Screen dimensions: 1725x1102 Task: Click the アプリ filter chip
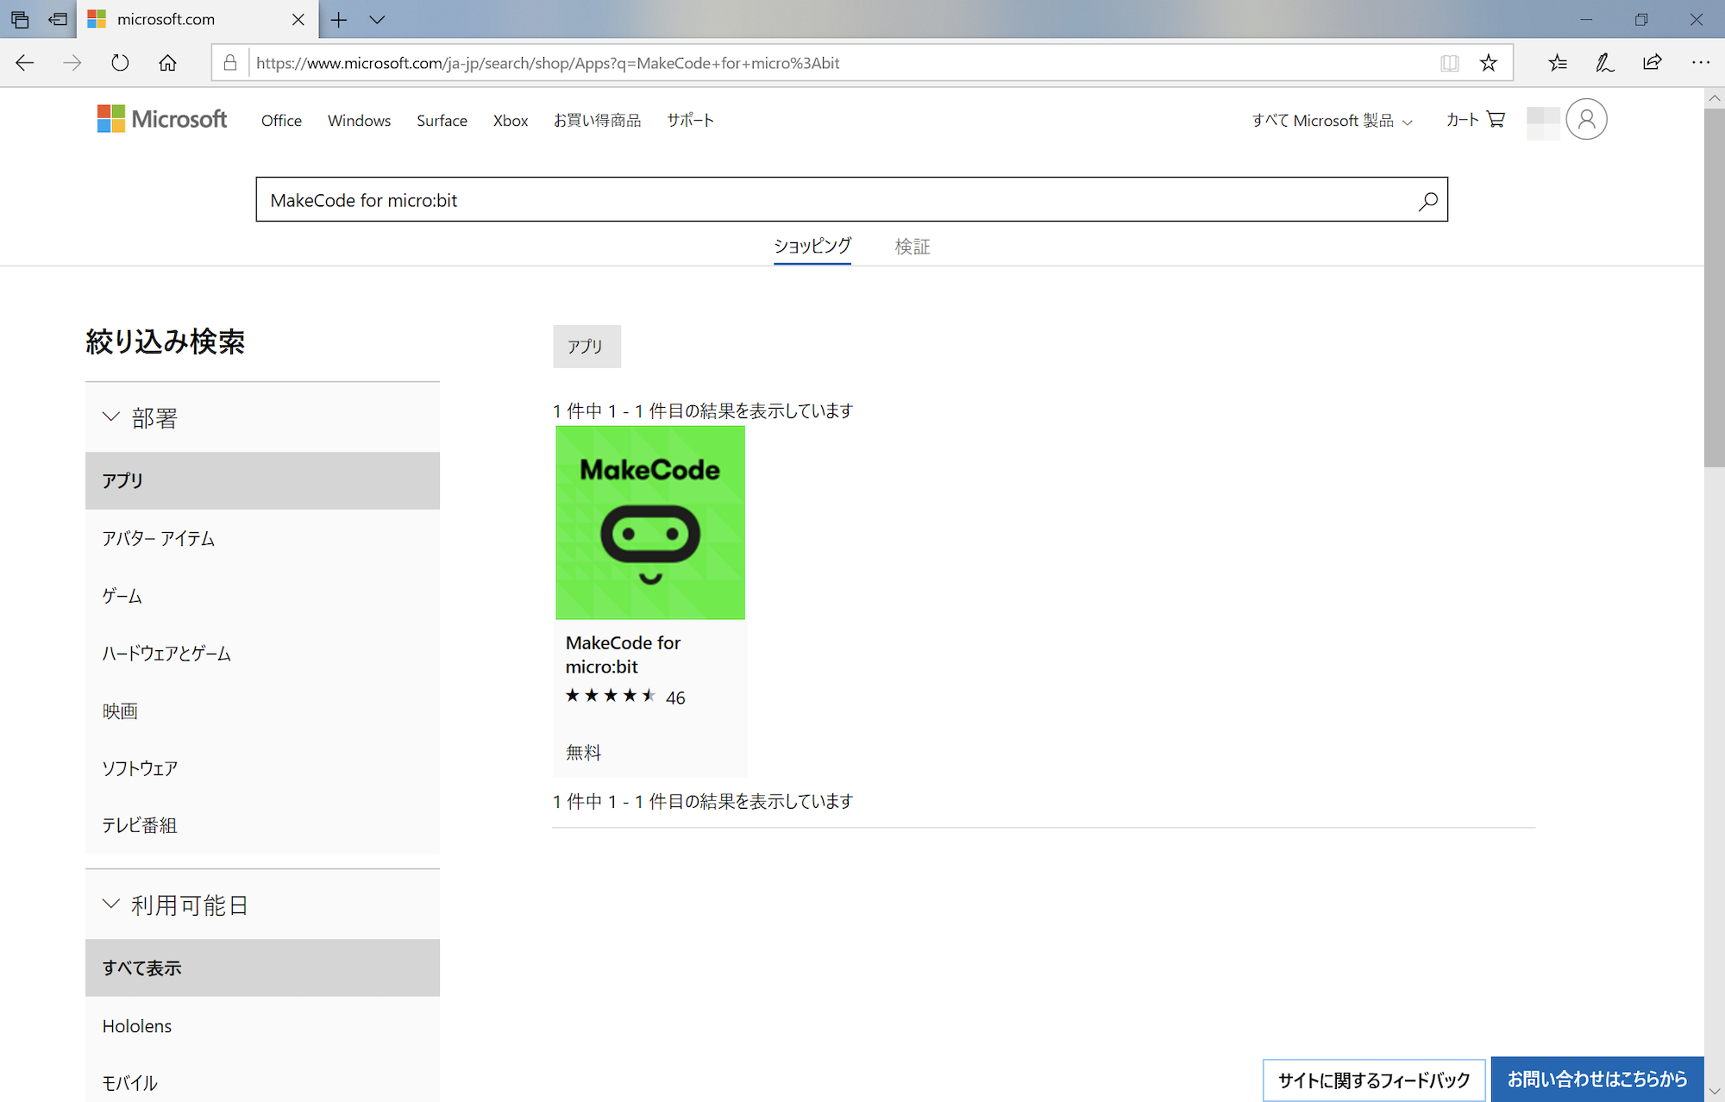[x=586, y=347]
